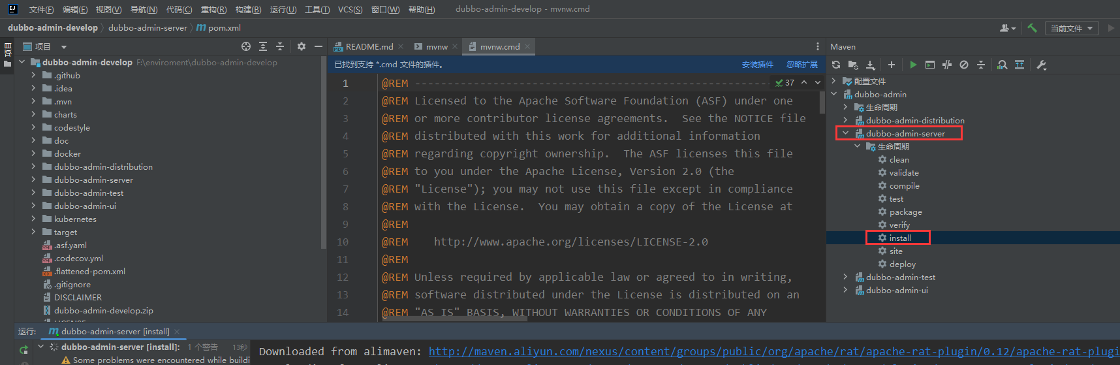Click generate sources and update folders icon
The height and width of the screenshot is (365, 1120).
[x=853, y=65]
